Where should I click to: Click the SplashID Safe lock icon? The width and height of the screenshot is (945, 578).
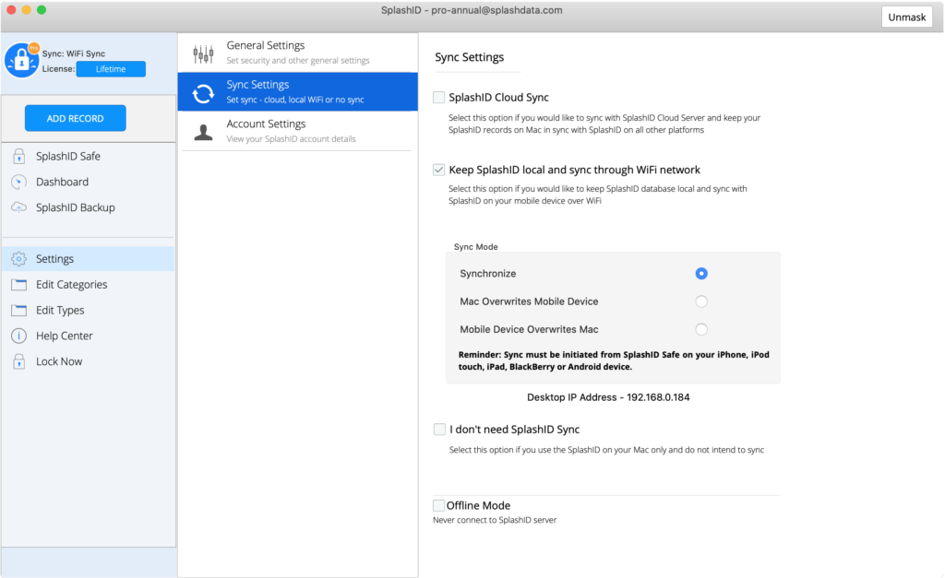click(18, 157)
